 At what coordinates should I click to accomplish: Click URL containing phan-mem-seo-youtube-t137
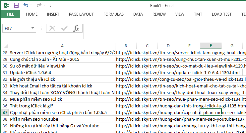181,119
